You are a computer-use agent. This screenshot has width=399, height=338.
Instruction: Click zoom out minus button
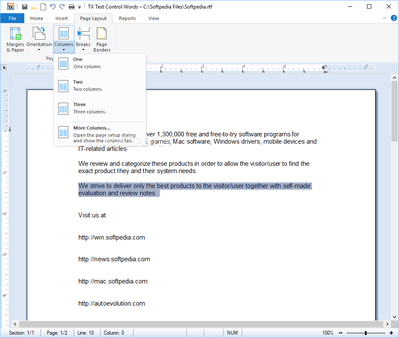[x=341, y=333]
